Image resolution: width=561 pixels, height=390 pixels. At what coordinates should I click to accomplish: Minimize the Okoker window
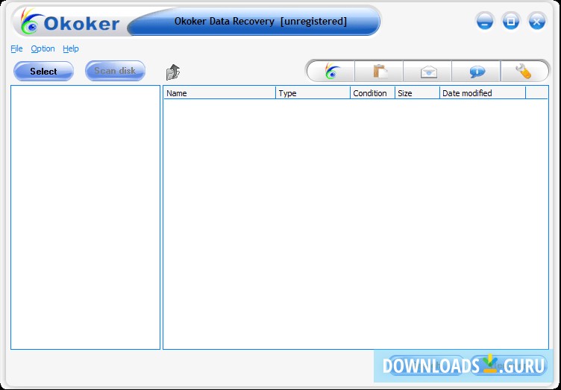485,22
